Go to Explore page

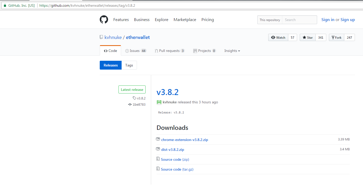click(x=161, y=20)
